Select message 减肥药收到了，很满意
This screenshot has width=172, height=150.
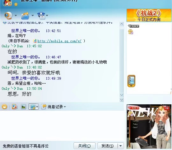[x=57, y=62]
